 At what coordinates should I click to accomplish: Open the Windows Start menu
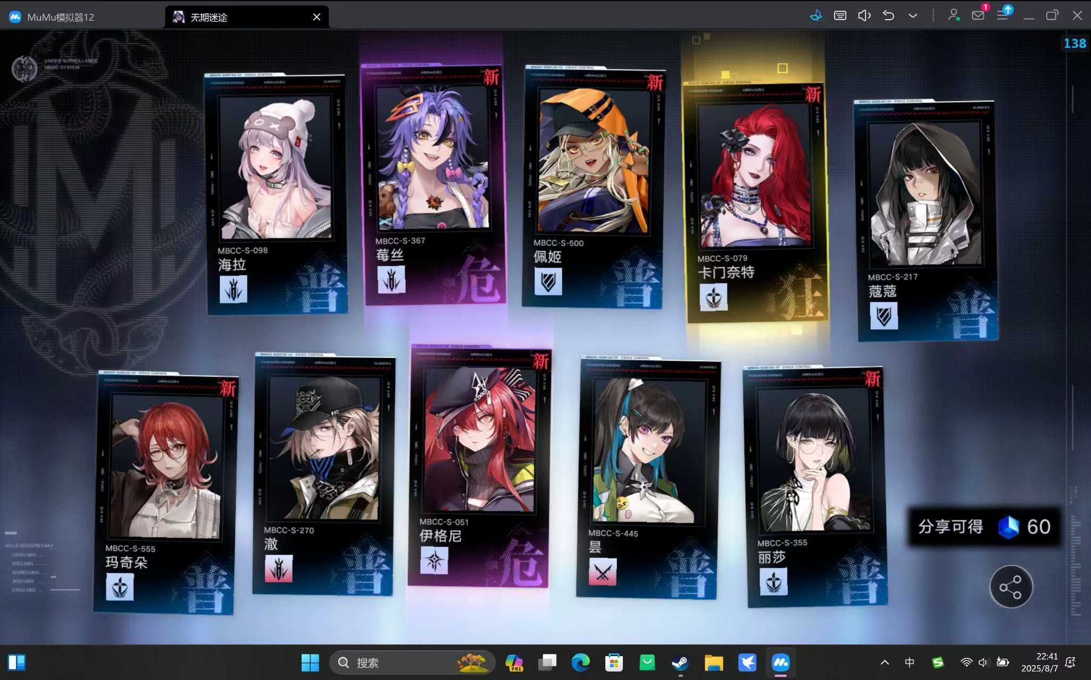click(310, 662)
